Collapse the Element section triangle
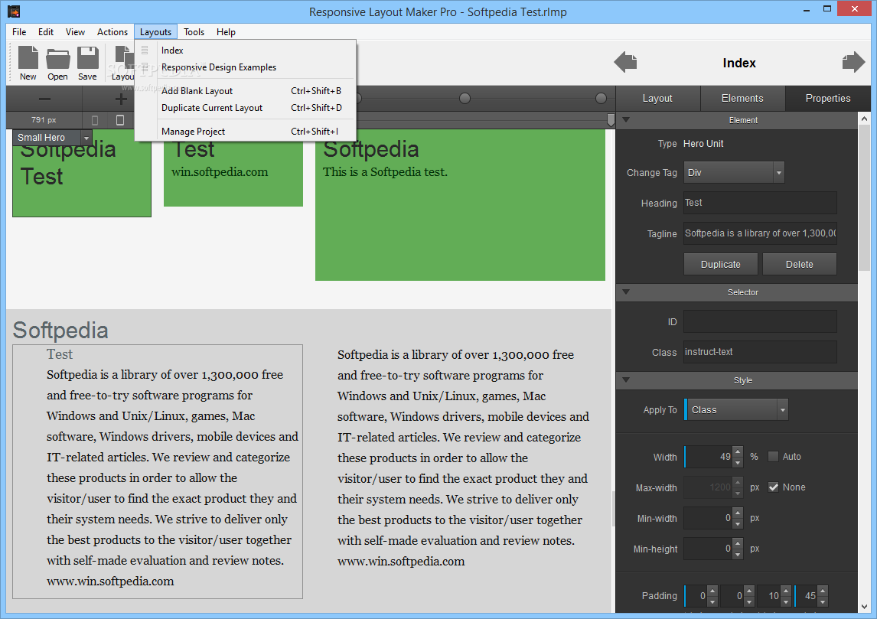The image size is (877, 619). pyautogui.click(x=626, y=119)
